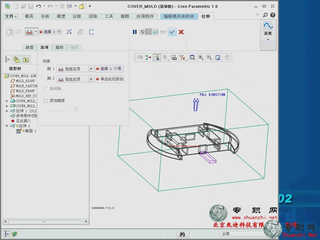Viewport: 320px width, 240px height.
Task: Select the Unattached preview mode button
Action: [155, 32]
